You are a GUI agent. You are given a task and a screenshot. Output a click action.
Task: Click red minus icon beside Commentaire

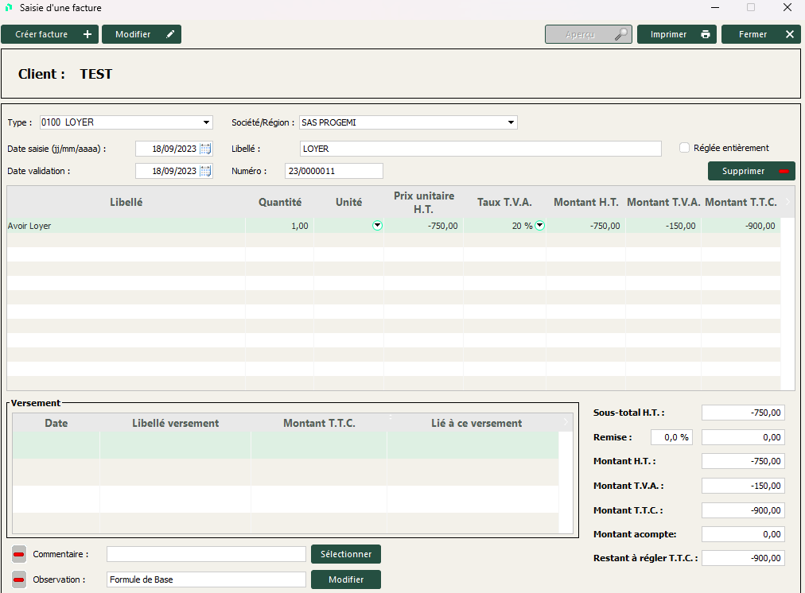(x=19, y=554)
